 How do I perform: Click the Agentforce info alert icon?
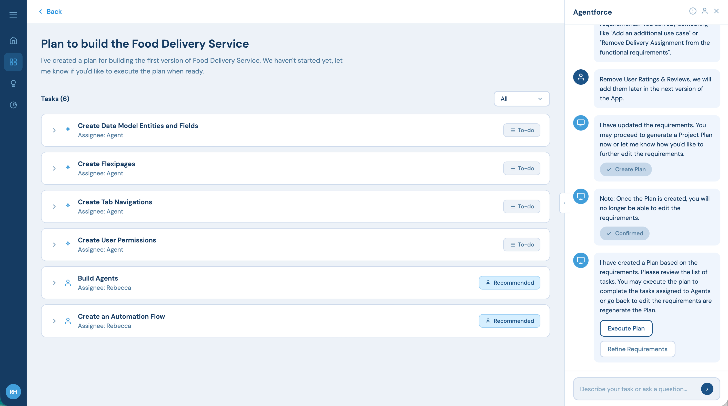coord(693,11)
